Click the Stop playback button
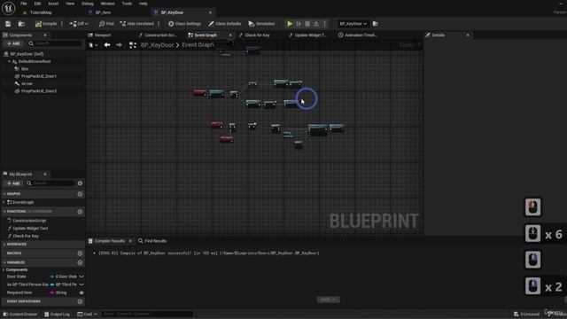The image size is (567, 319). (307, 24)
